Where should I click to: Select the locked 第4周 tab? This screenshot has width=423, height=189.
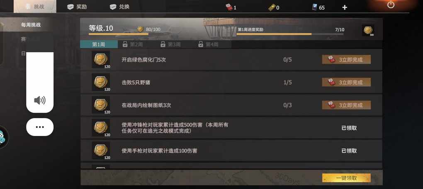[x=208, y=44]
